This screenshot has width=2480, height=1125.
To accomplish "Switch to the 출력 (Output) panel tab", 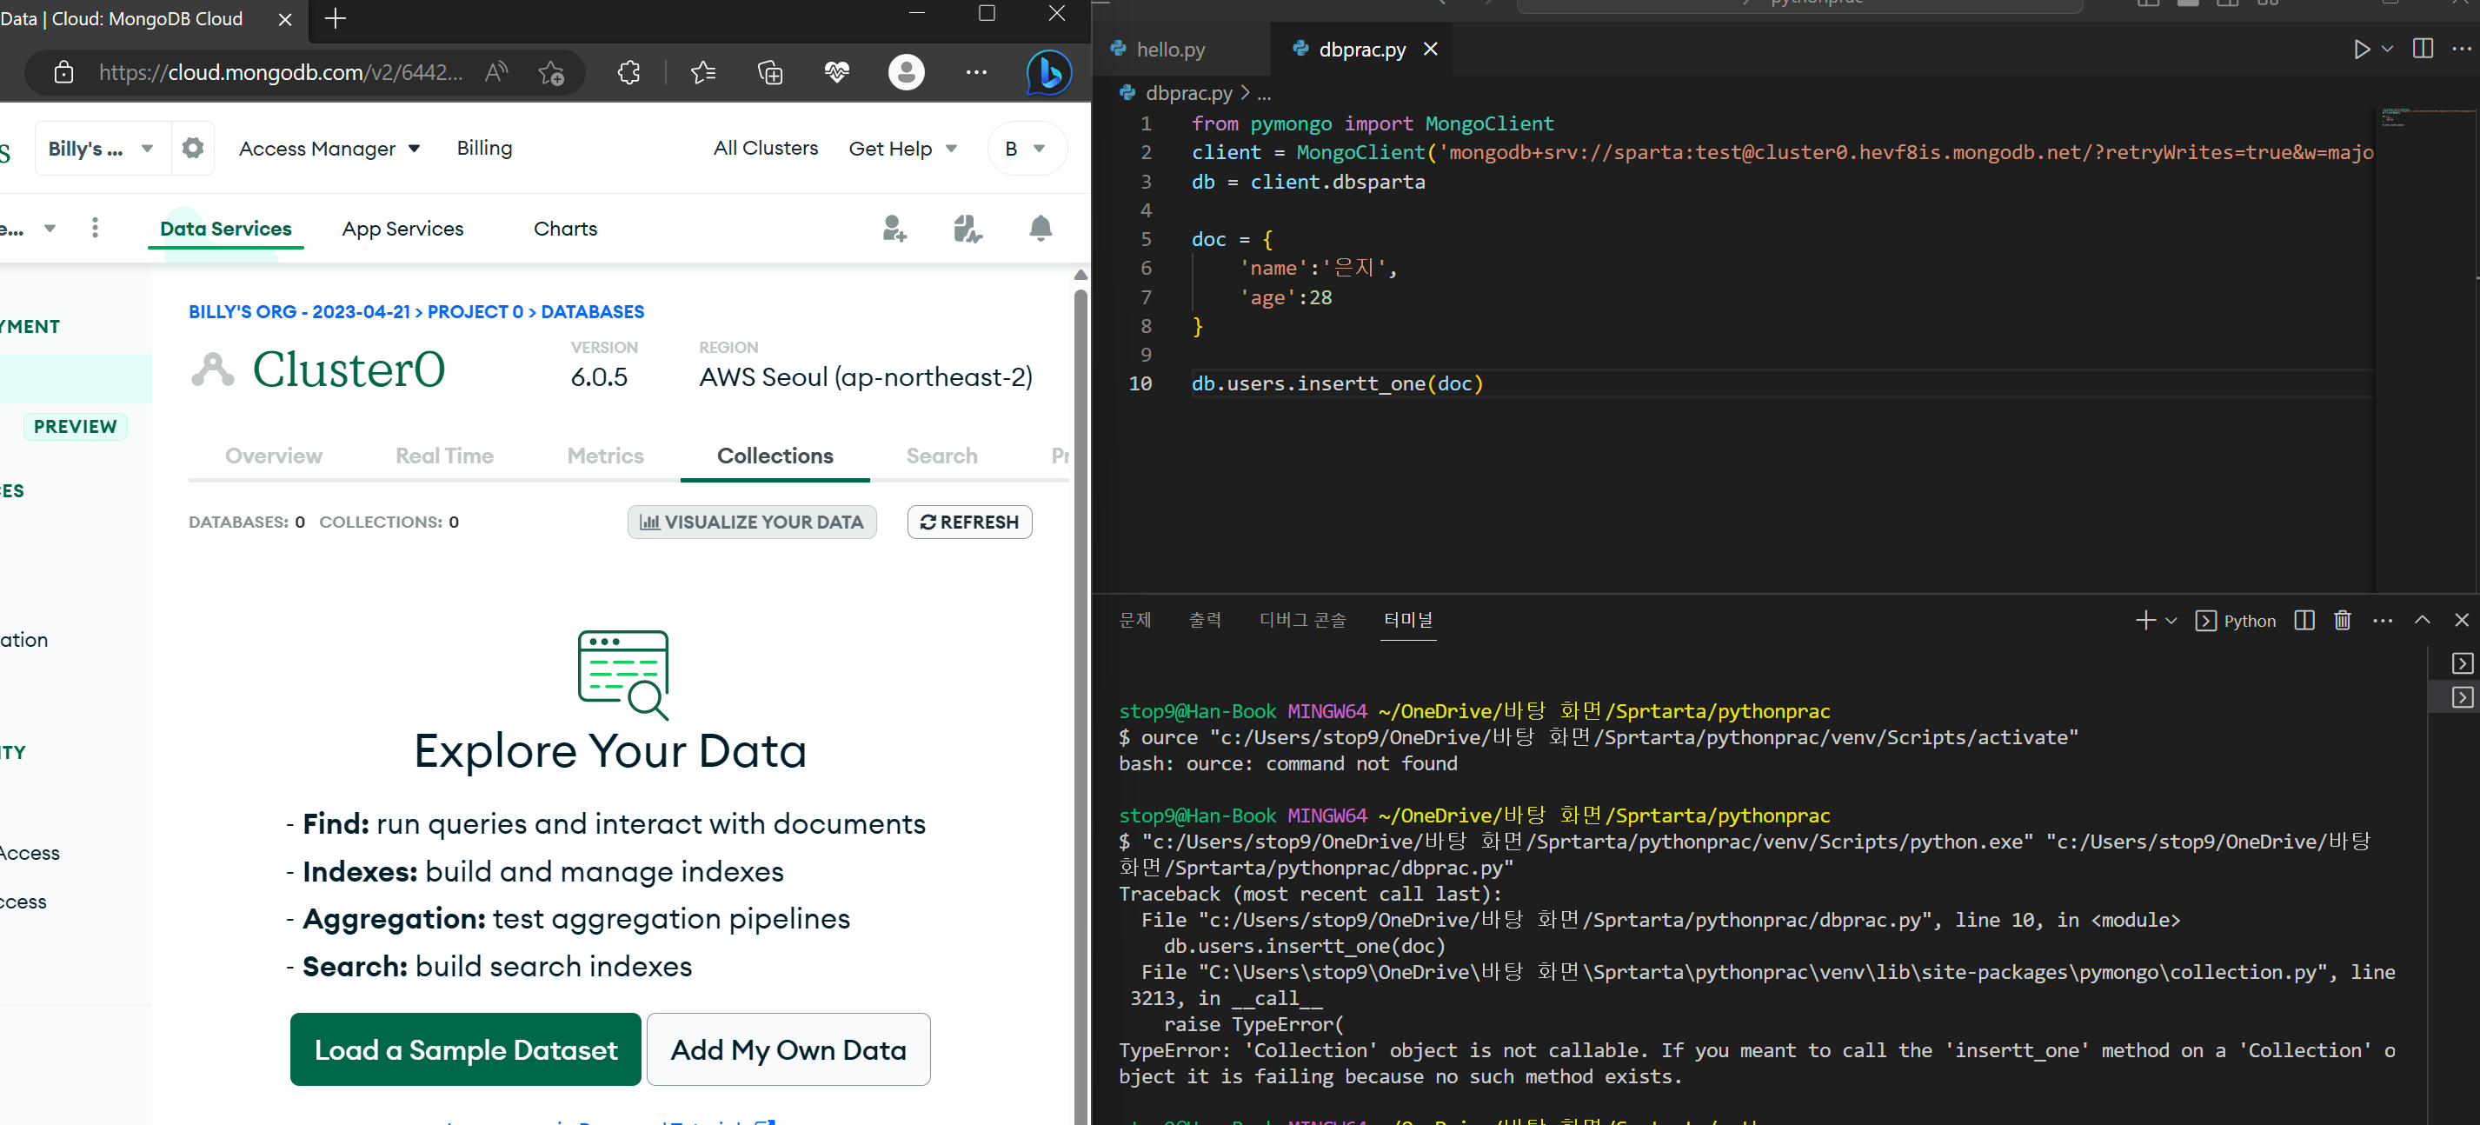I will tap(1205, 620).
